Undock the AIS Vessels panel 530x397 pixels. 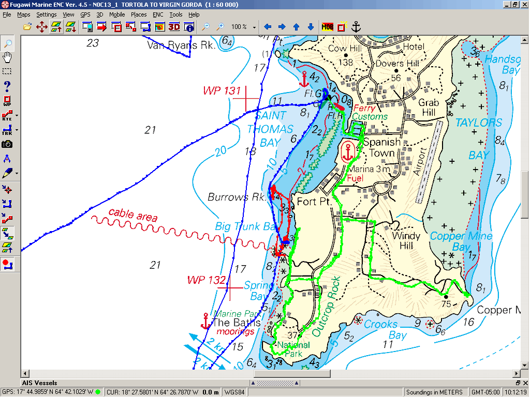[518, 383]
